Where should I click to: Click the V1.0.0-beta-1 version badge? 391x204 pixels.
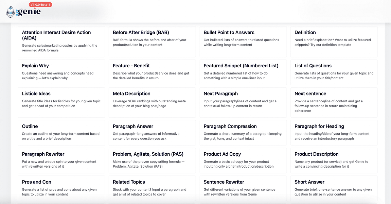(40, 4)
